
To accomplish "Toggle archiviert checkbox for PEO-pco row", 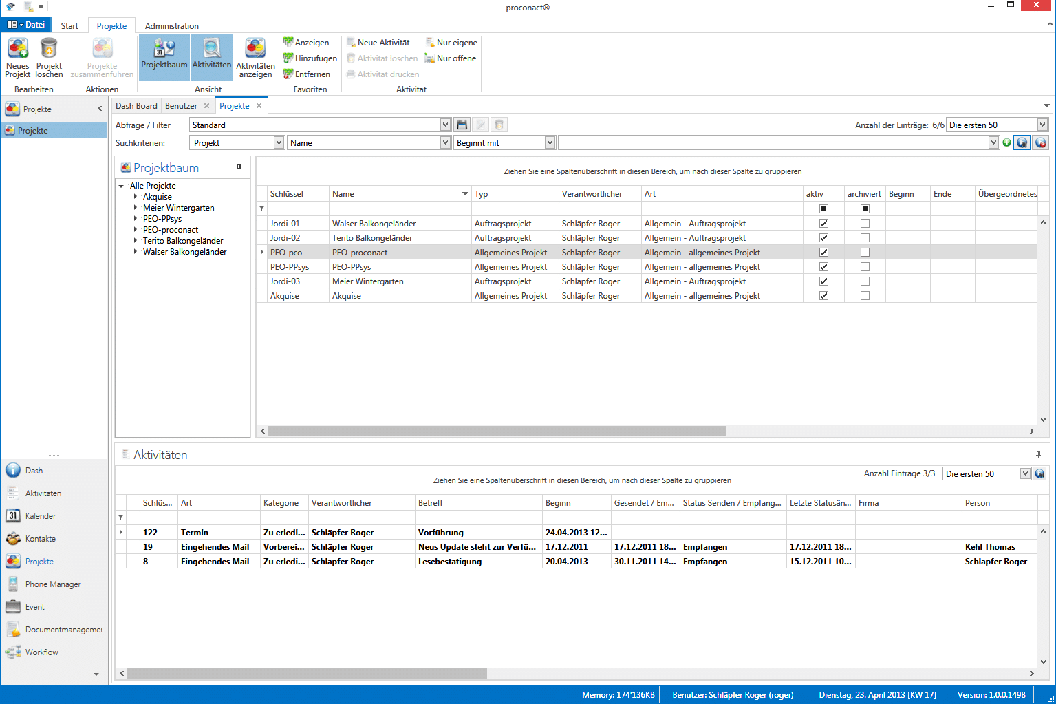I will pyautogui.click(x=865, y=253).
